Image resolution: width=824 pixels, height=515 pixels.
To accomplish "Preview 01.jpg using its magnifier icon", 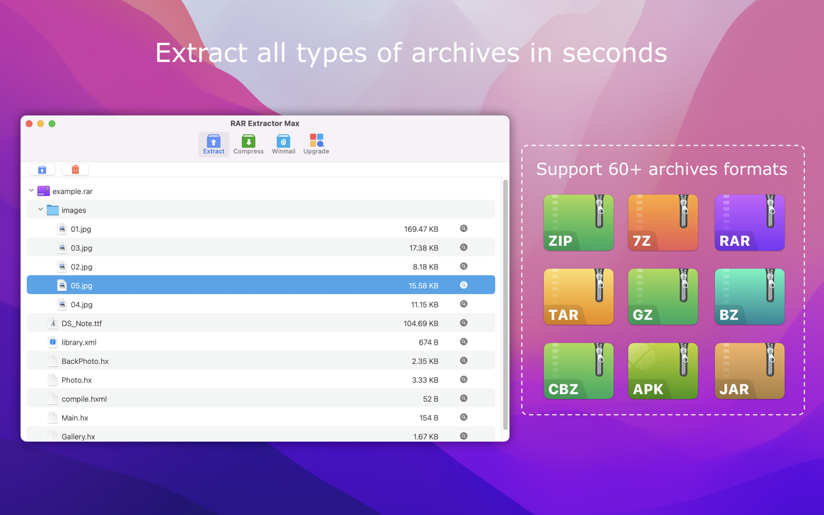I will click(463, 229).
